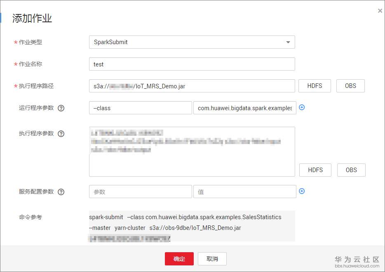Add another 服务配置参数 row with plus icon
Viewport: 385px width, 272px height.
point(302,191)
